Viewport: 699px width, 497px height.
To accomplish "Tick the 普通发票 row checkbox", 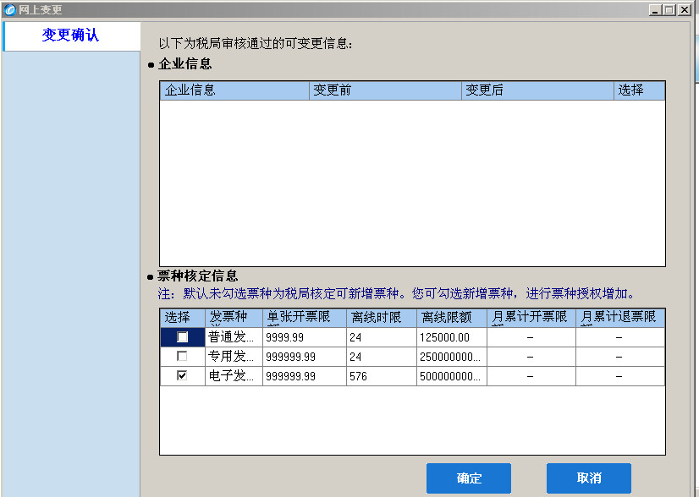I will pyautogui.click(x=182, y=337).
